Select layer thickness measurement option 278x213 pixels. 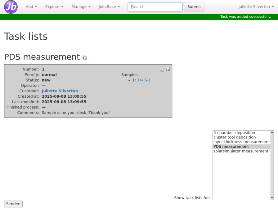pyautogui.click(x=241, y=142)
